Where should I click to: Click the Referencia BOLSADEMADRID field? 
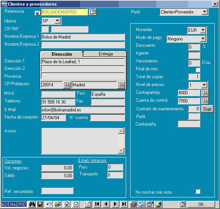(x=64, y=12)
